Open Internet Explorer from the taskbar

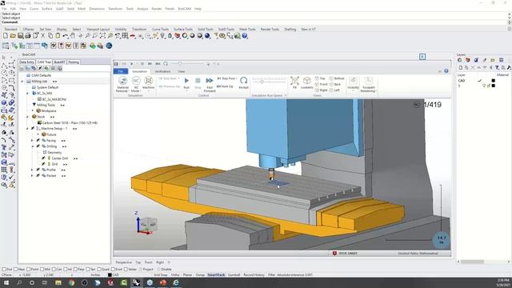[x=176, y=282]
